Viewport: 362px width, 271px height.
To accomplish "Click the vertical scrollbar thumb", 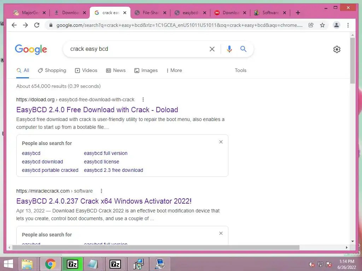I will (x=352, y=60).
